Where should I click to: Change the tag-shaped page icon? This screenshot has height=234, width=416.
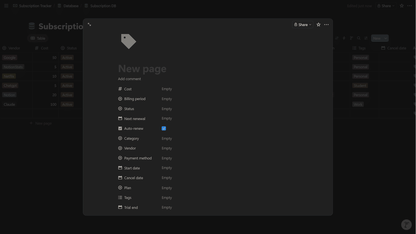point(128,41)
